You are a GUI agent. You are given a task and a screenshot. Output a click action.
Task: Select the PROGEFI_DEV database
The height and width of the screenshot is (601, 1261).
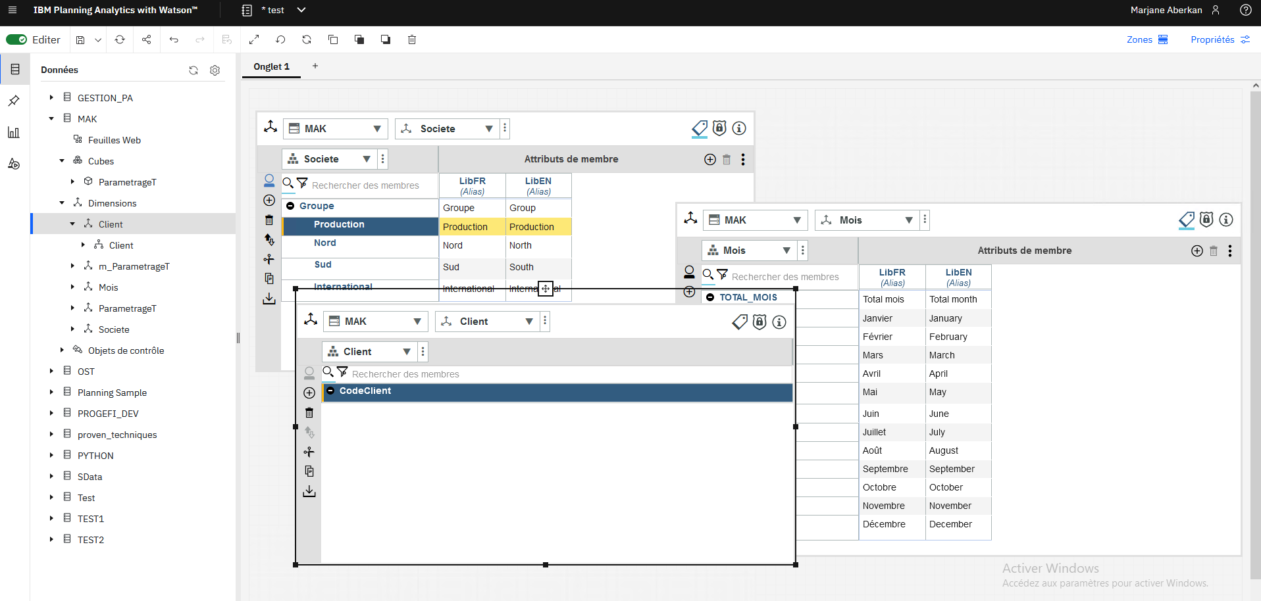coord(108,413)
